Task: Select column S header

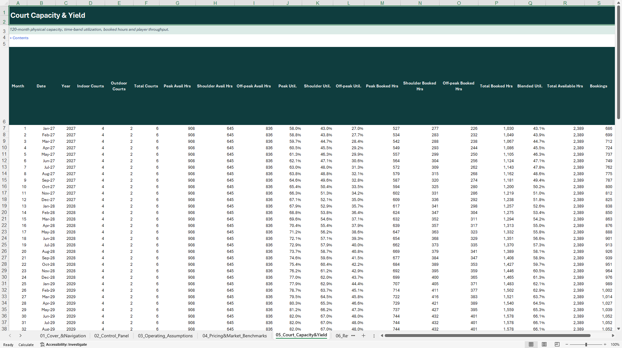Action: (x=599, y=3)
